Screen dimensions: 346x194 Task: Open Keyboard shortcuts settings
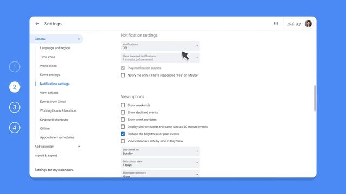tap(54, 120)
